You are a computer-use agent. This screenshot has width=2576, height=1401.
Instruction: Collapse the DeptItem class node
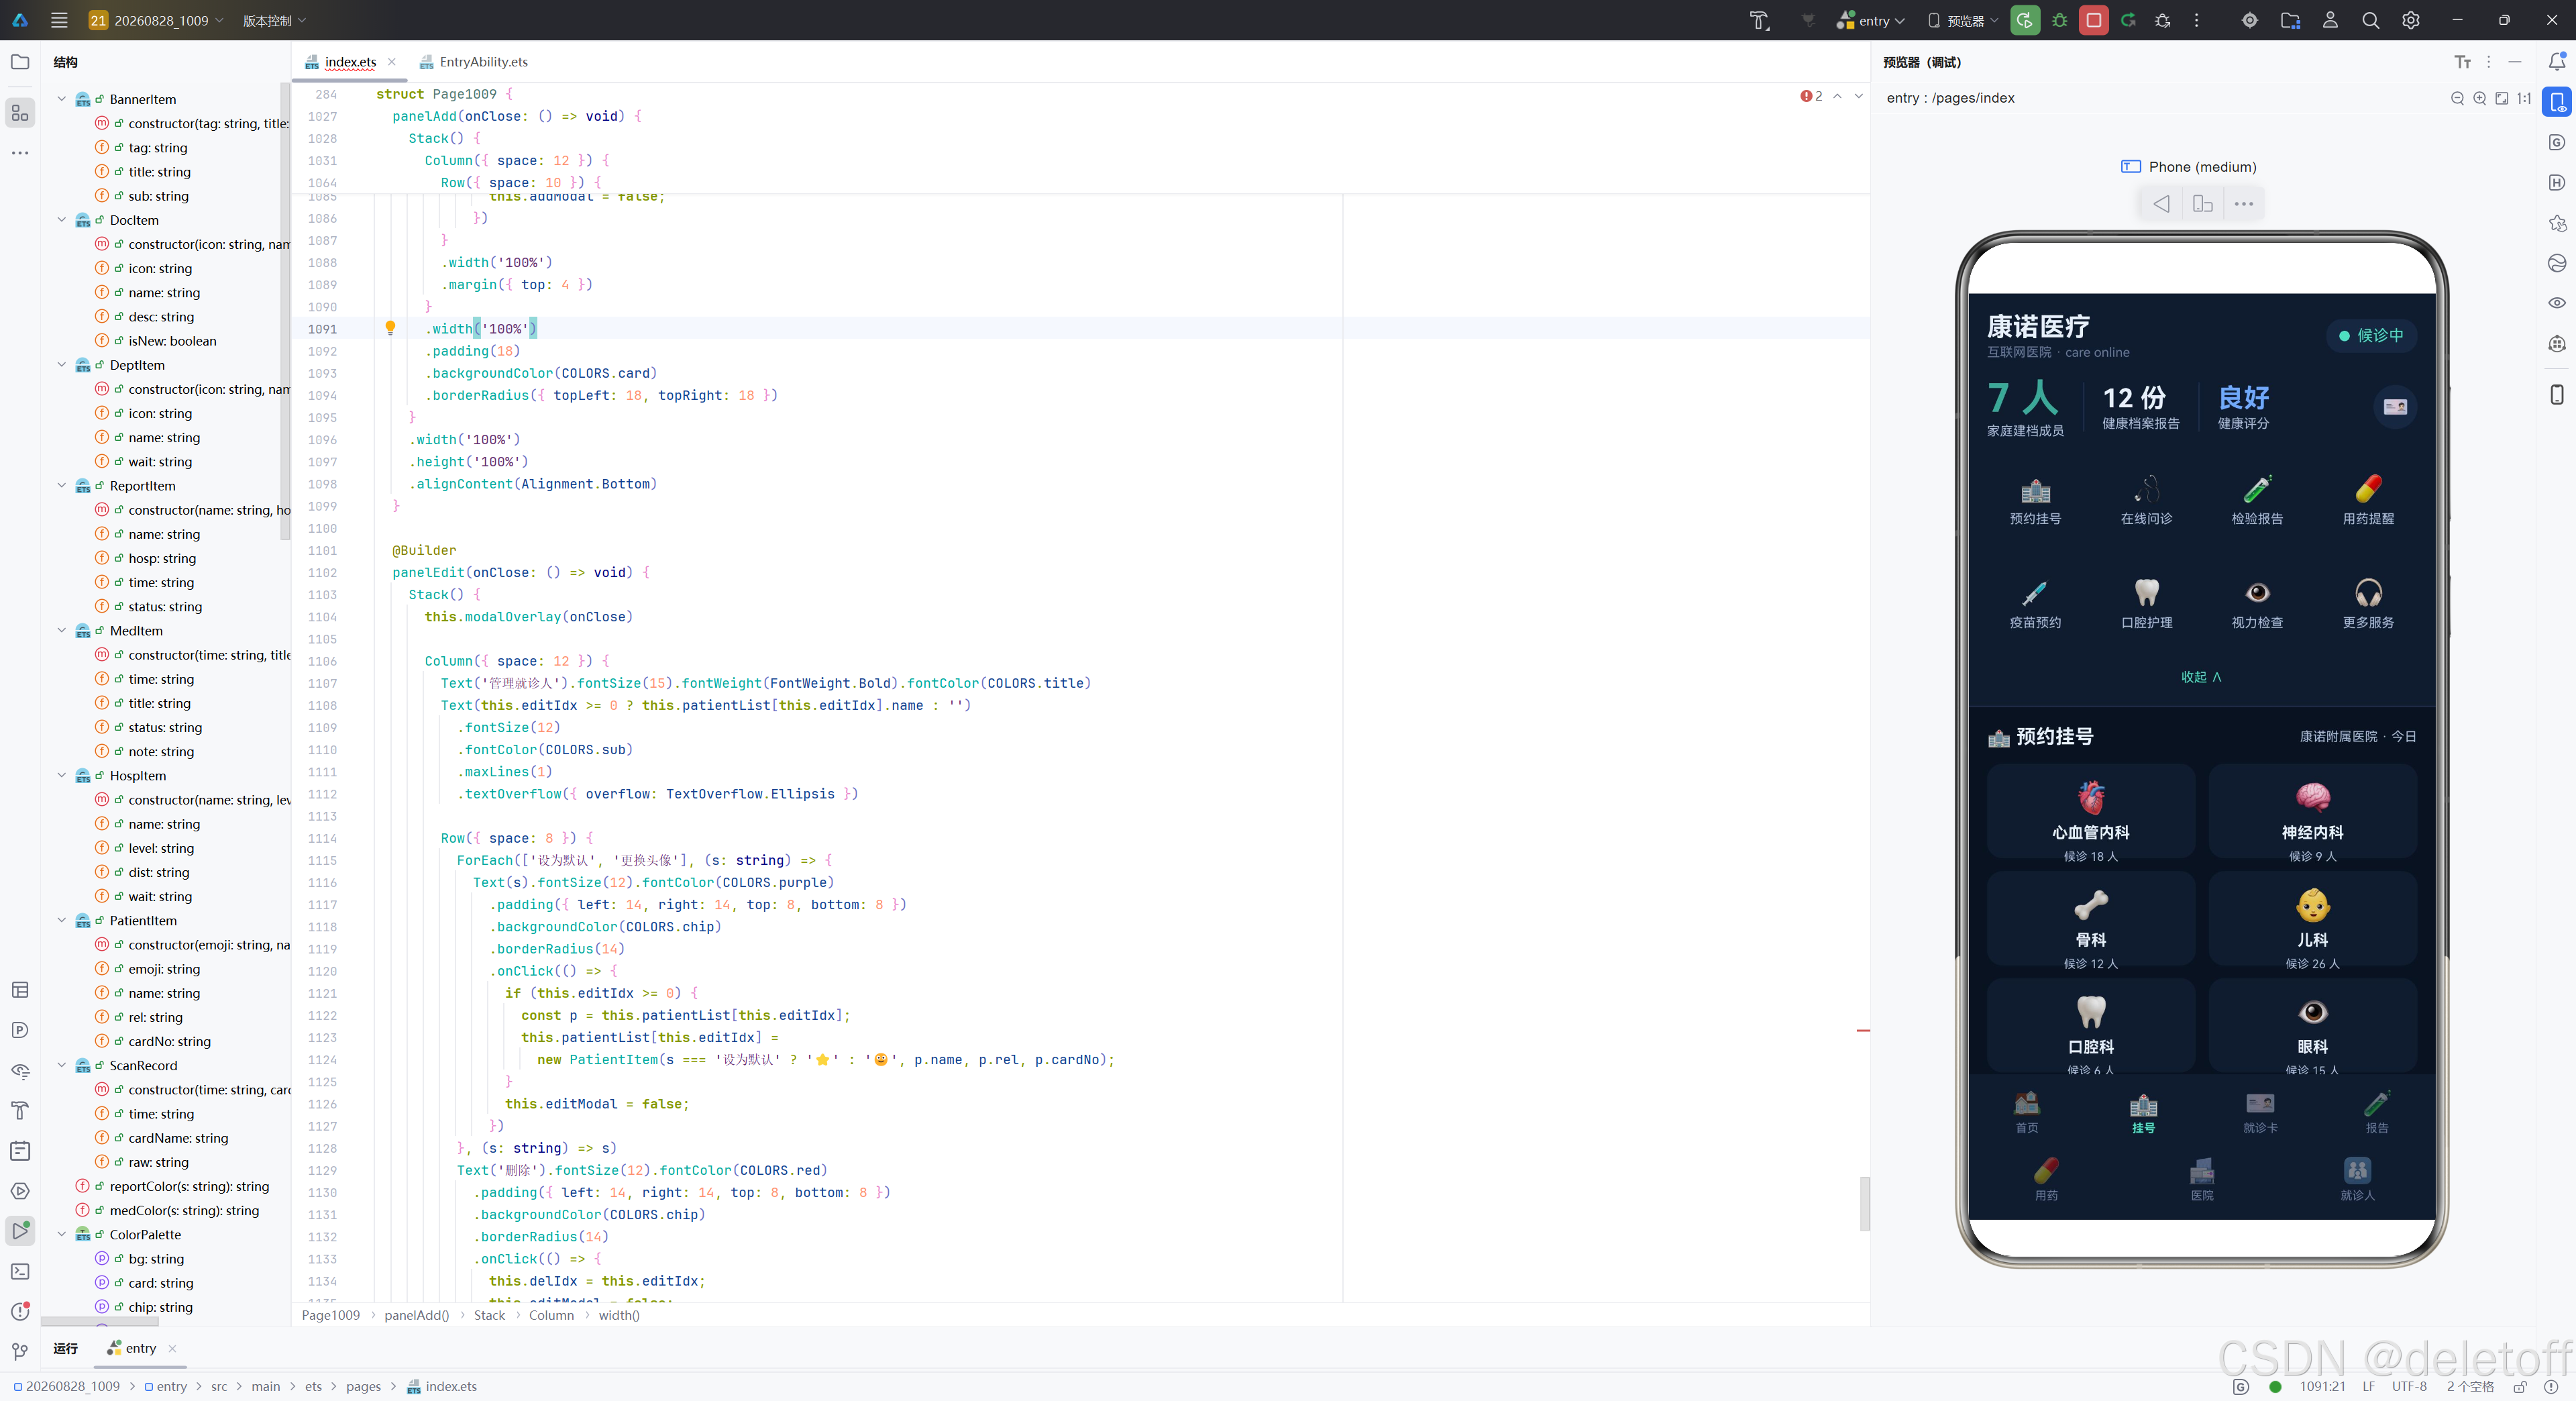click(x=62, y=365)
